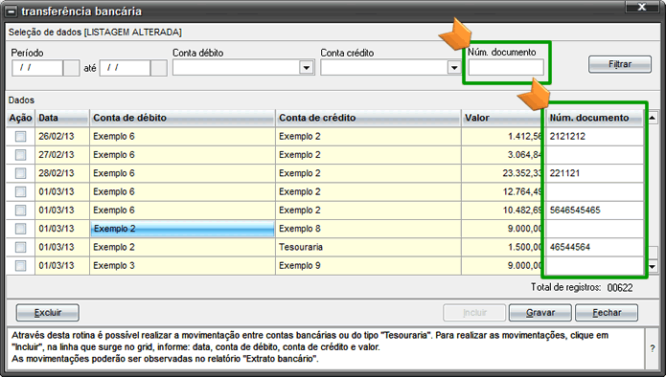Select the Exemplo 9 credit cell
666x377 pixels.
368,266
